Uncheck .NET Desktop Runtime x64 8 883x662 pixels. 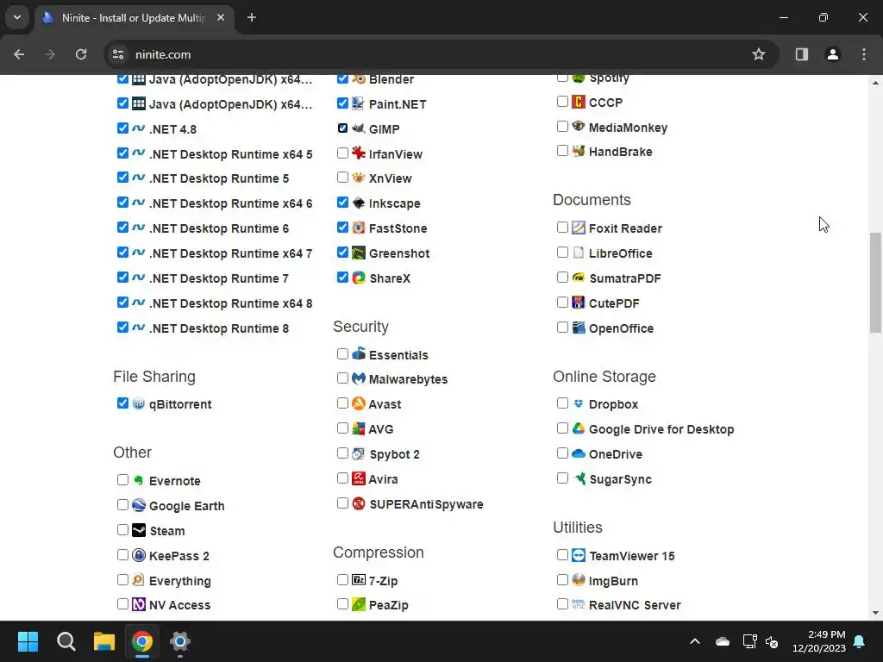(122, 303)
